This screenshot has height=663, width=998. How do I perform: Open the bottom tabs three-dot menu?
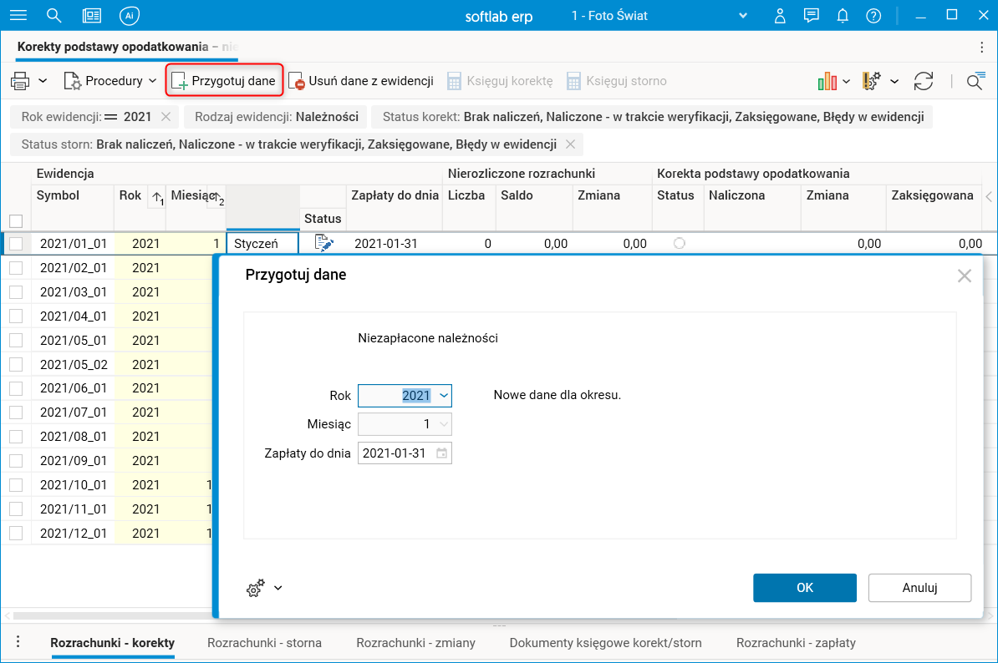click(18, 641)
